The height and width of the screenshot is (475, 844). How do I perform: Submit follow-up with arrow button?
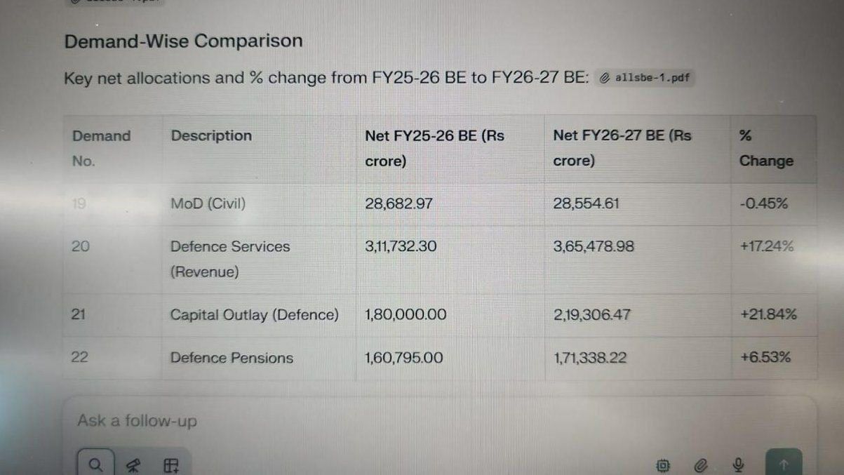pyautogui.click(x=784, y=464)
